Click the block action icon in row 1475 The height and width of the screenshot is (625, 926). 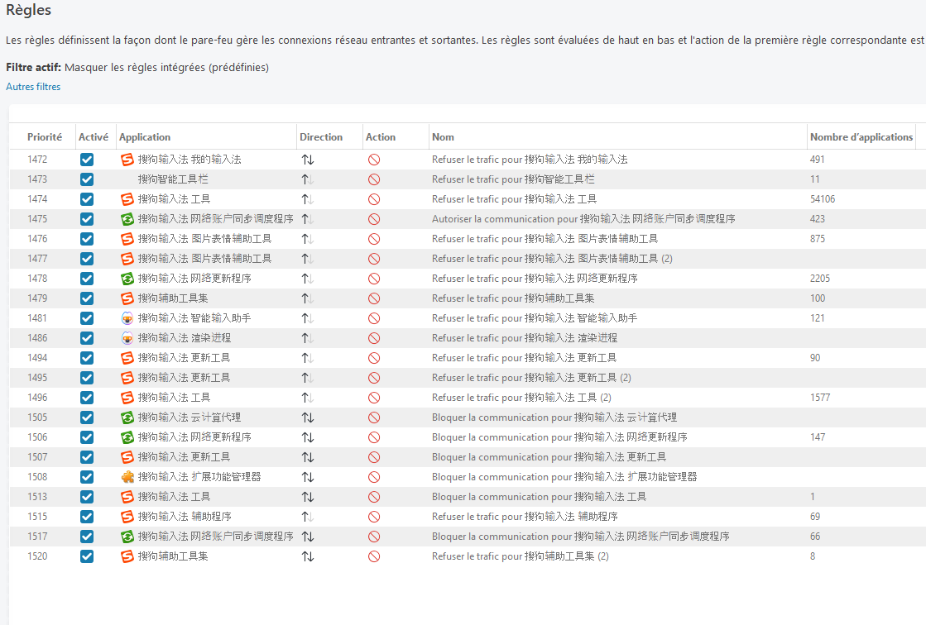pos(374,219)
